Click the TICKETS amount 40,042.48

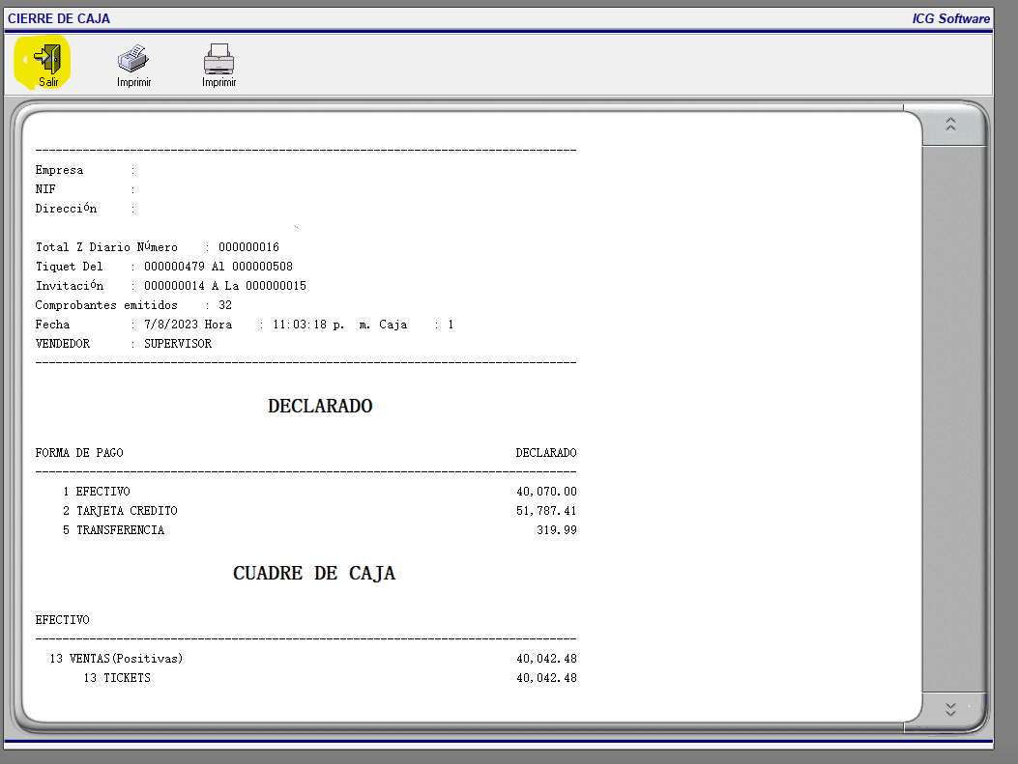546,678
